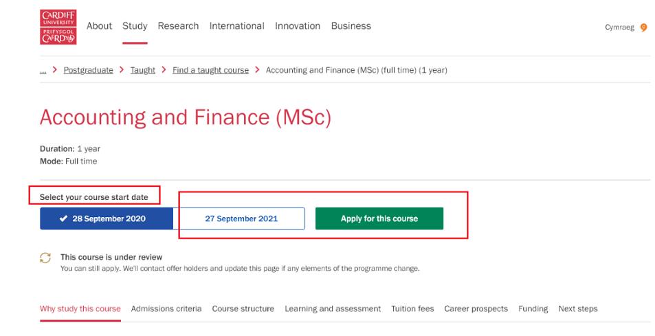This screenshot has width=655, height=336.
Task: Open the Innovation navigation item
Action: tap(298, 26)
